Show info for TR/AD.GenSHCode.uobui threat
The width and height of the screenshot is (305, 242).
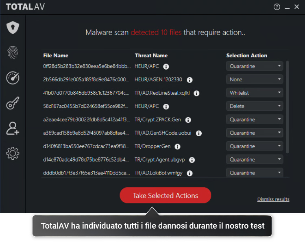pyautogui.click(x=199, y=133)
